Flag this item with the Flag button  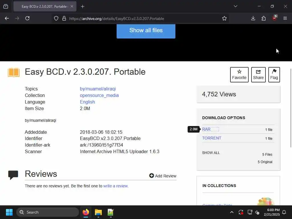tap(274, 75)
